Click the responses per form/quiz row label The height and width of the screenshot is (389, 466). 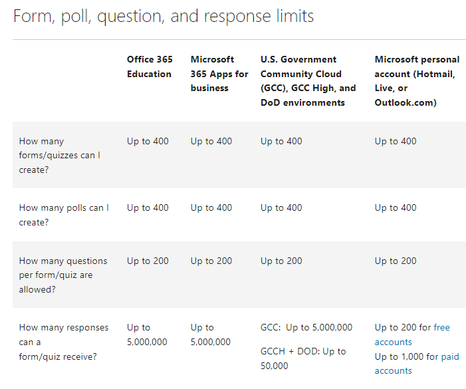(64, 342)
